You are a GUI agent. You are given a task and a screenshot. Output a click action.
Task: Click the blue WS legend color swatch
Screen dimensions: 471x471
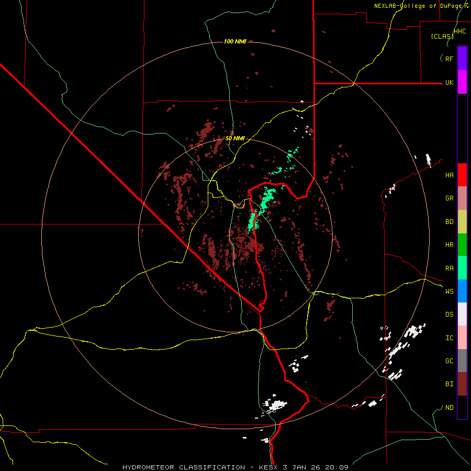pos(462,291)
